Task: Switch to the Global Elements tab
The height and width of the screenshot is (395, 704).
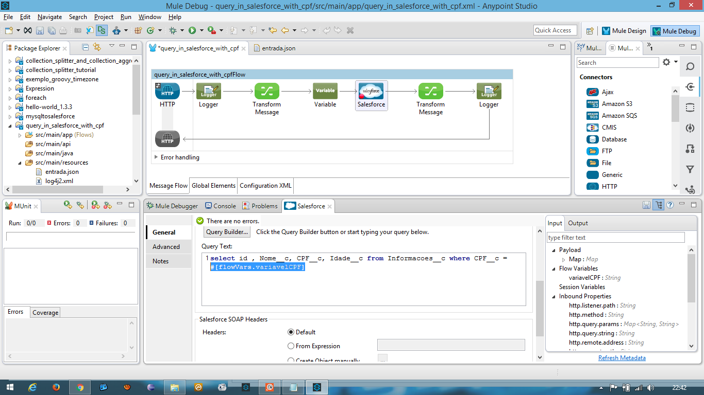Action: point(213,186)
